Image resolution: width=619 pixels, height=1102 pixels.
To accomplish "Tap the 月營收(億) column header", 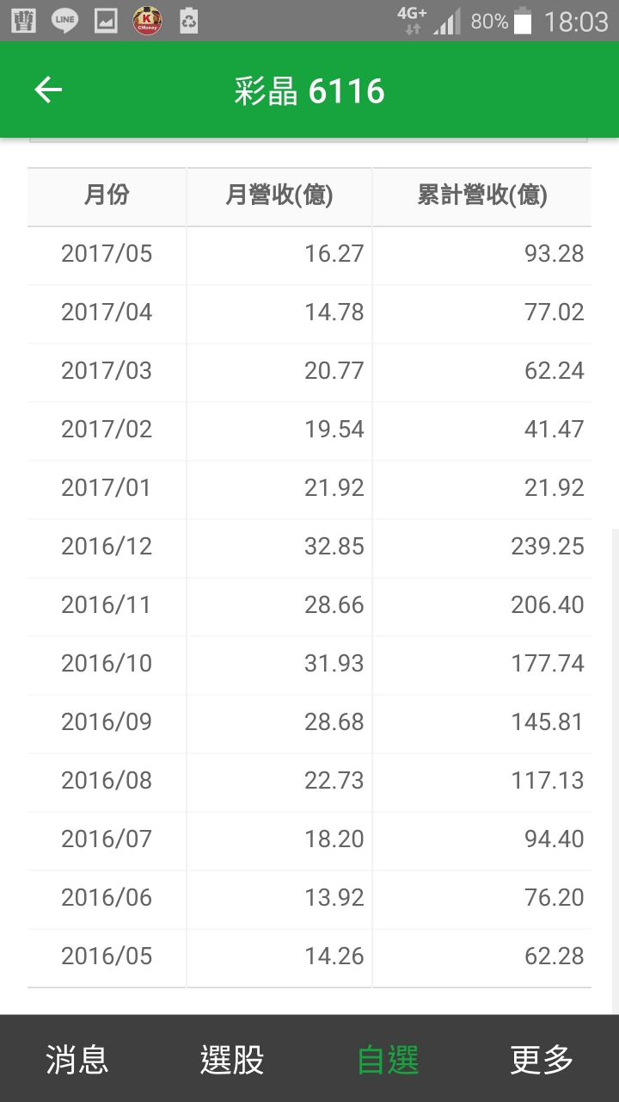I will [x=279, y=196].
